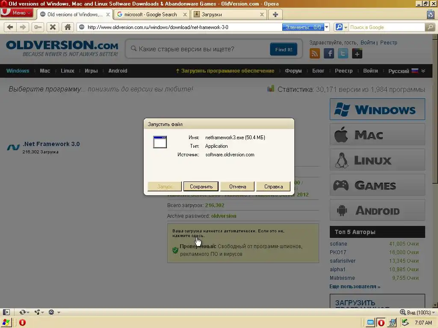Click the Find It! button

(x=284, y=50)
